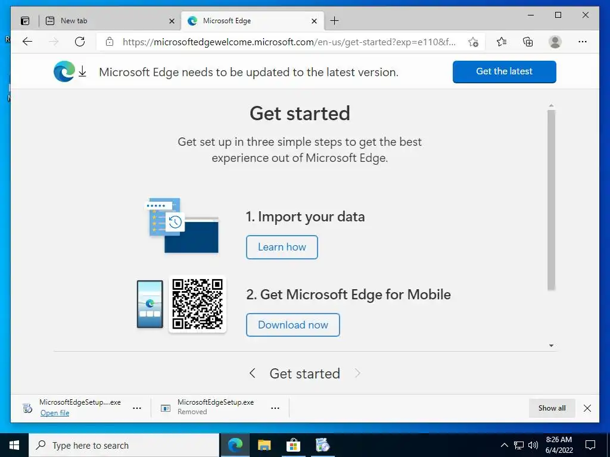This screenshot has width=610, height=457.
Task: Click the Edge mobile QR code
Action: pos(198,304)
